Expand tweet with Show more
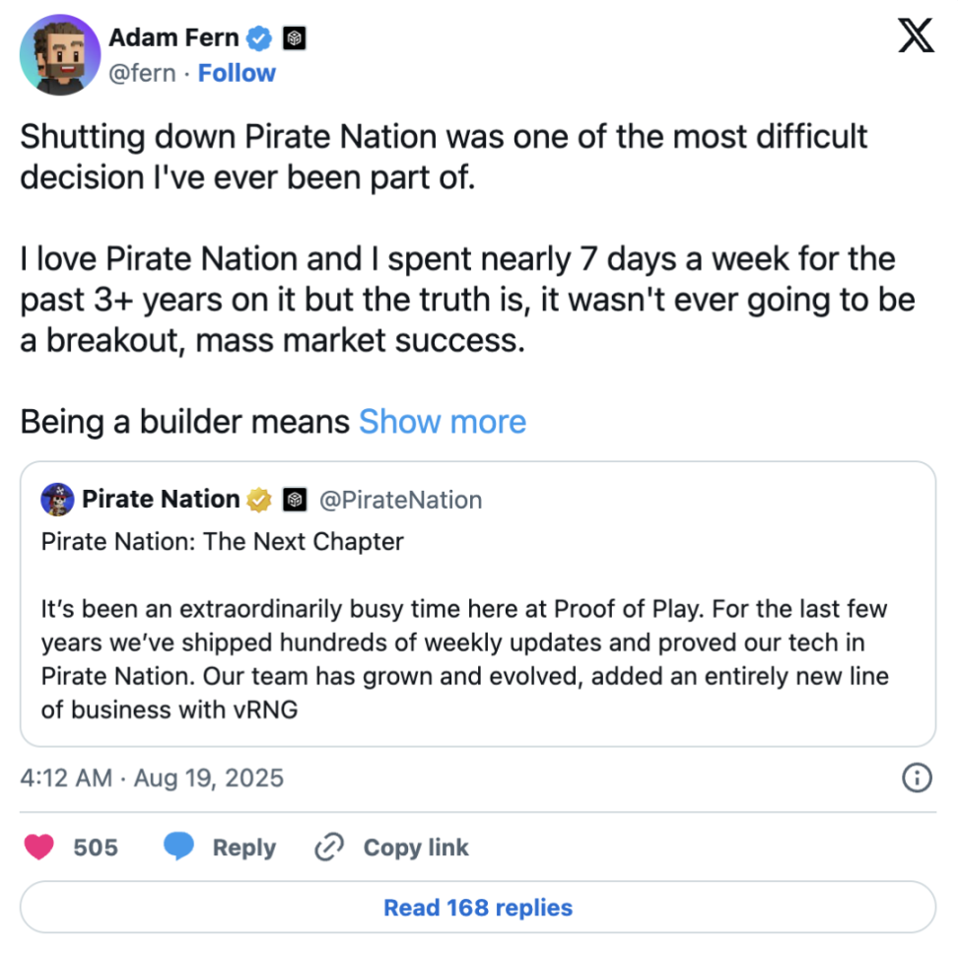 coord(442,422)
